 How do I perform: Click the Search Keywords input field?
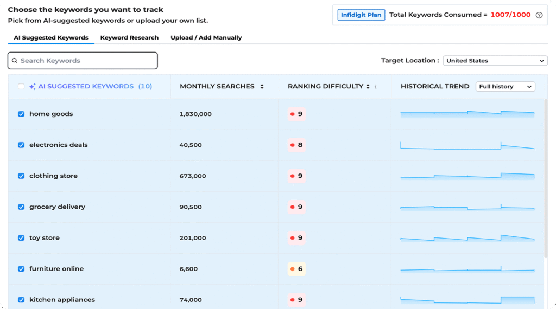point(87,61)
